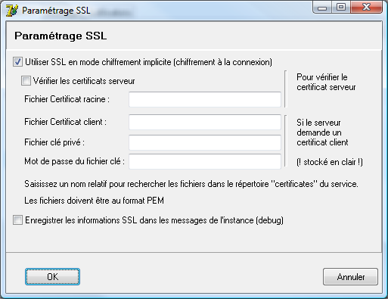This screenshot has height=299, width=388.
Task: Click the bold "Paramétrage SSL" heading
Action: tap(61, 36)
